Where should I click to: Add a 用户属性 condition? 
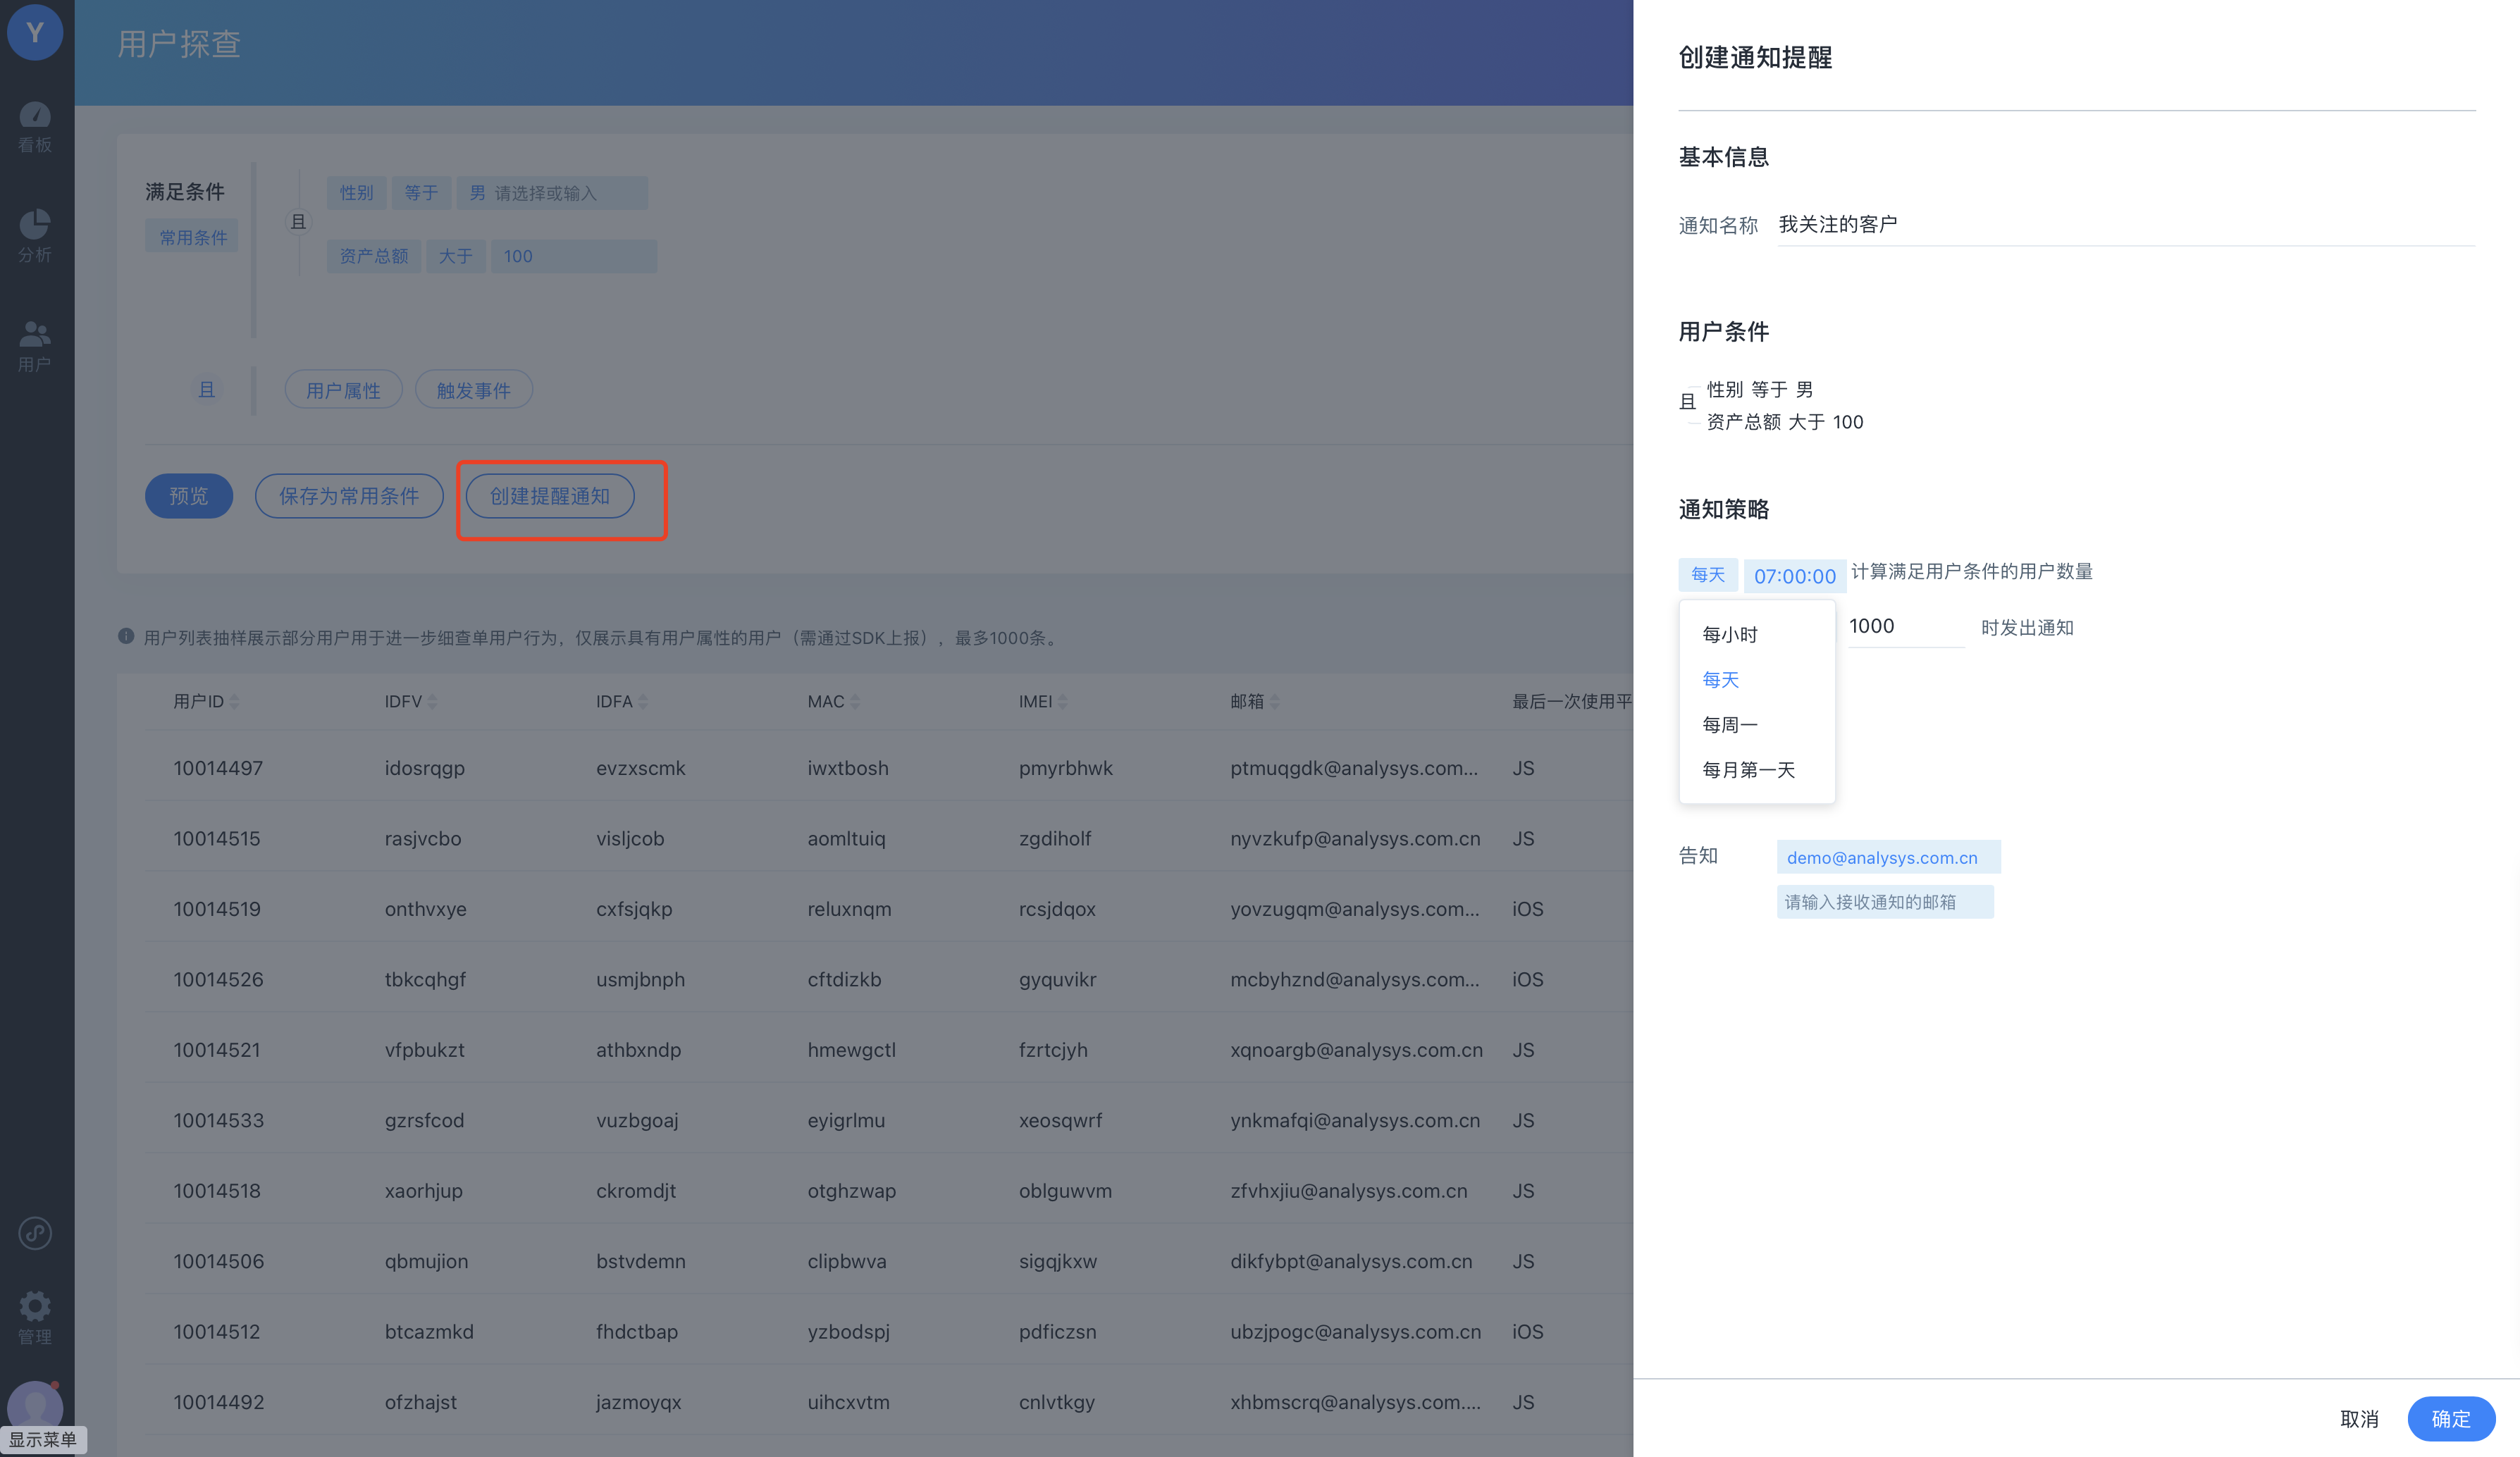coord(343,390)
